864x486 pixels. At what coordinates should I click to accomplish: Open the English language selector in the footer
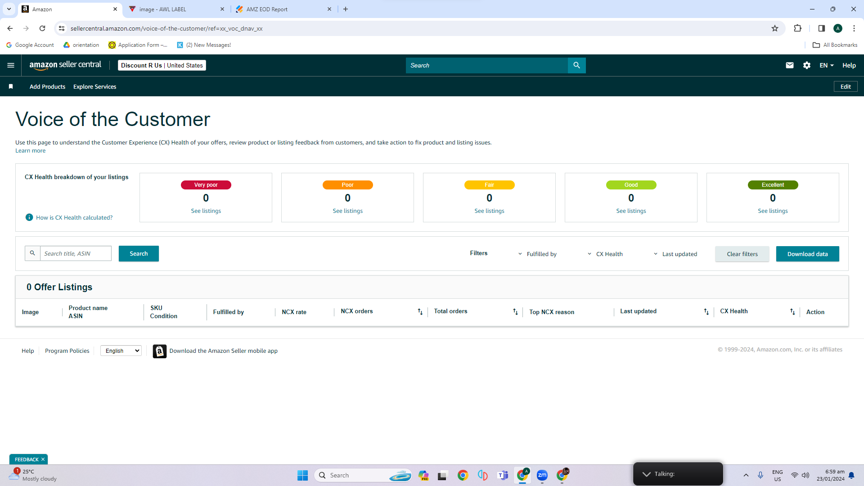pos(121,351)
